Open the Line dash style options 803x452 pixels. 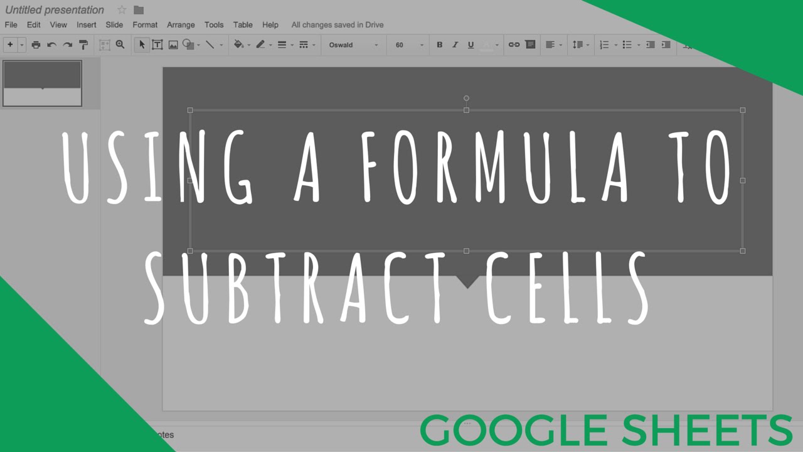click(304, 45)
